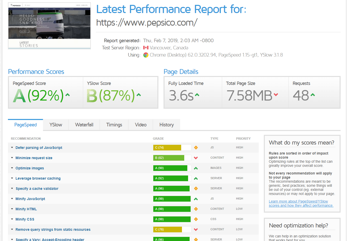
Task: Click the orange diamond for Specify a cache validator
Action: click(196, 189)
